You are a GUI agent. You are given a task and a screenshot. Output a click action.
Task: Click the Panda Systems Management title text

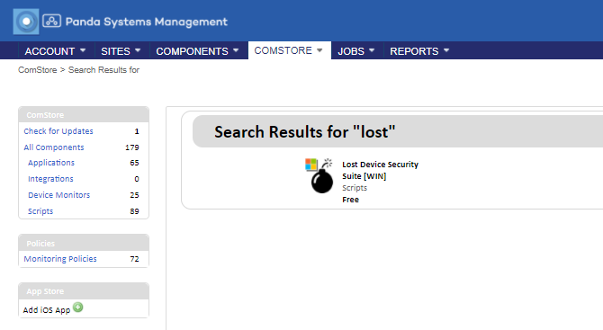(x=147, y=22)
